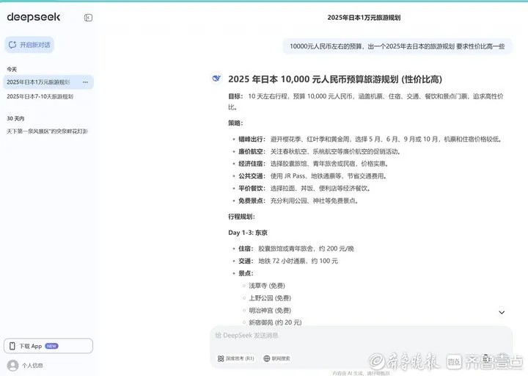Open the 天下第一泉风景区 conversation

tap(47, 131)
